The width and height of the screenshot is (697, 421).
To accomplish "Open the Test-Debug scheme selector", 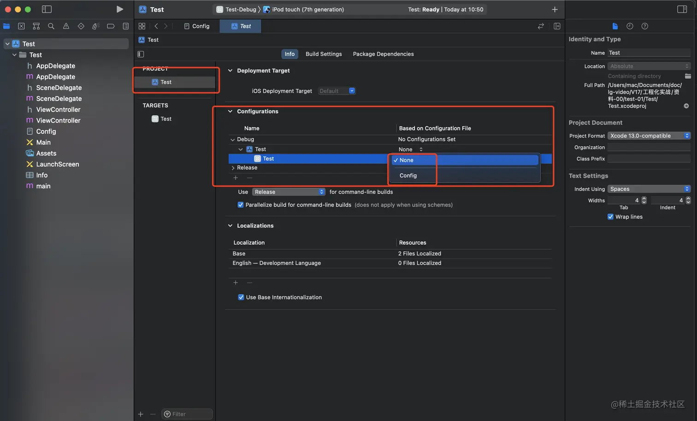I will click(x=236, y=9).
